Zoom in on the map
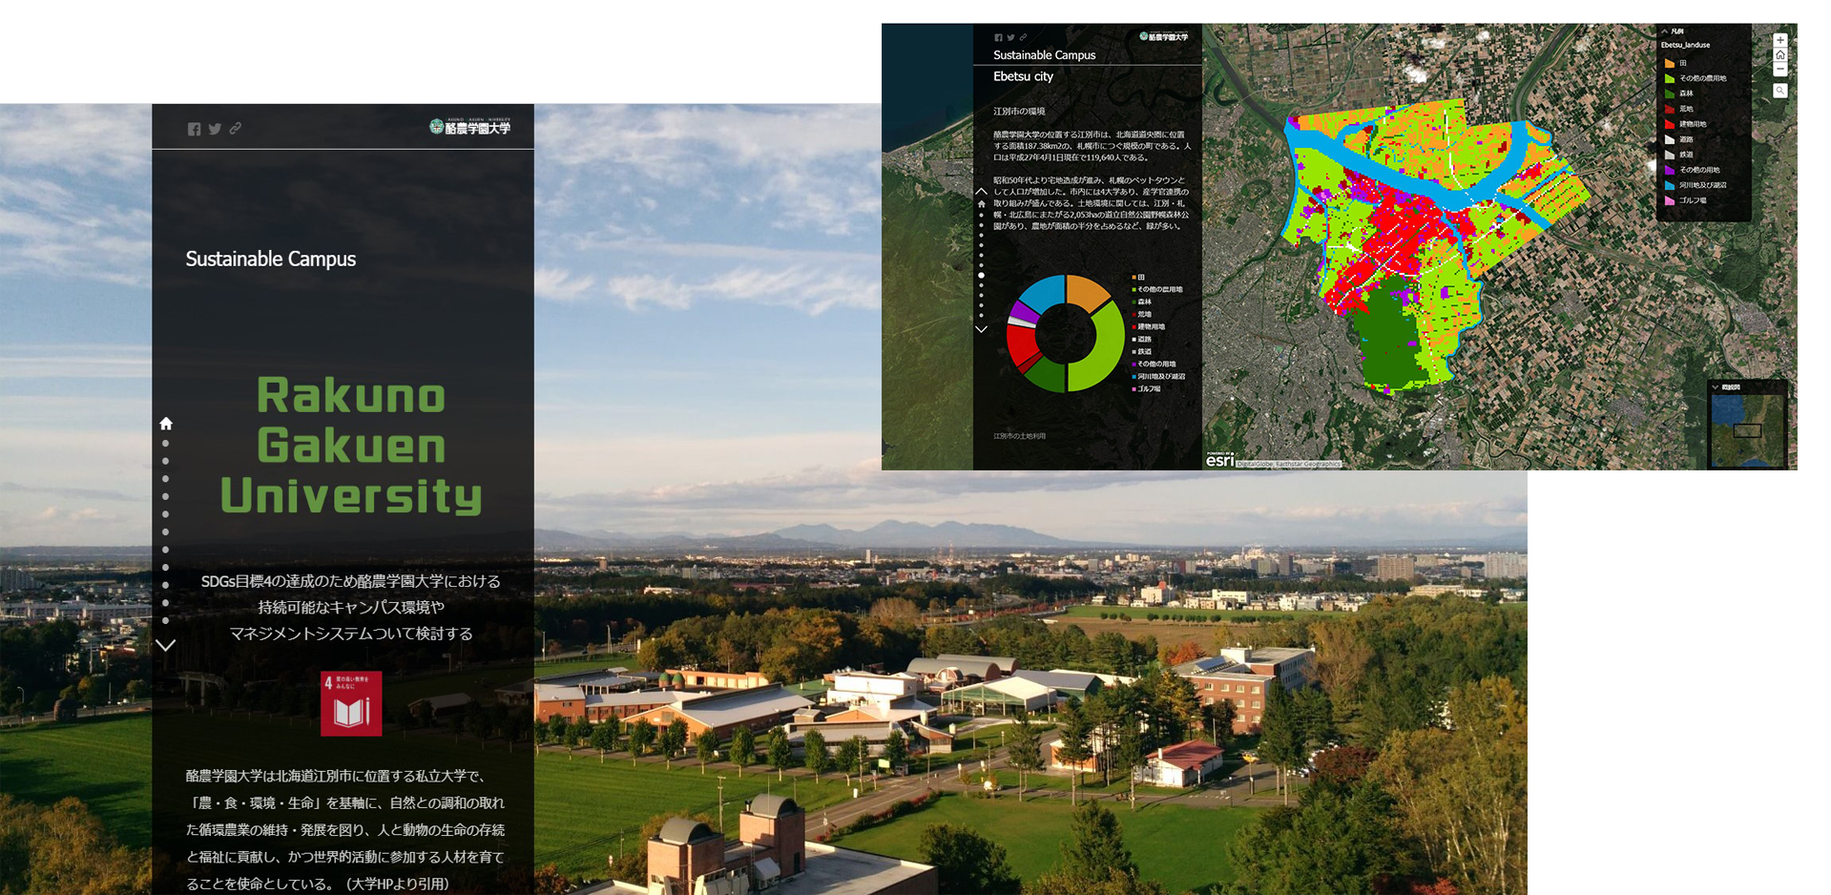The width and height of the screenshot is (1831, 895). pos(1780,40)
